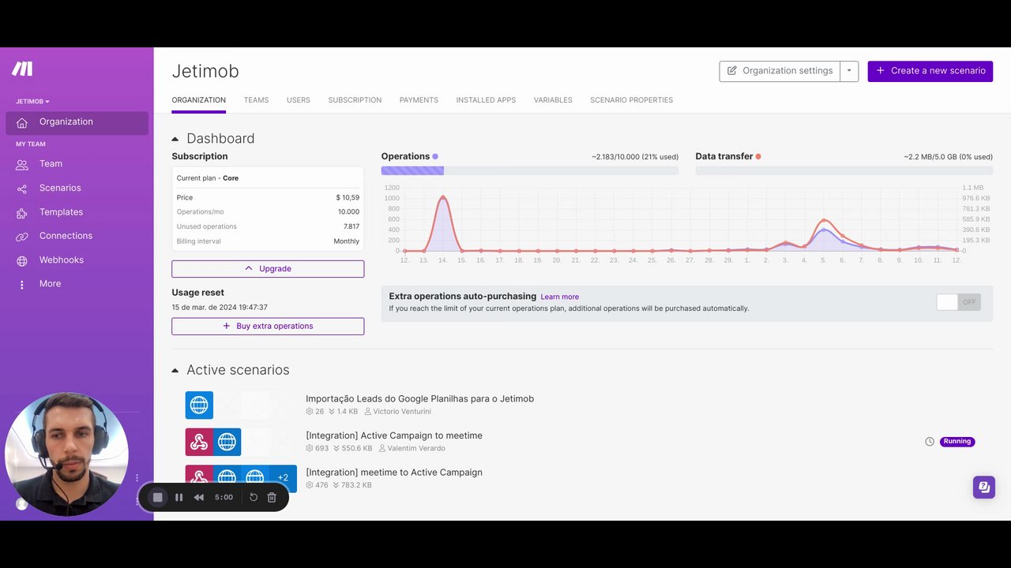Switch to the Users tab

299,100
